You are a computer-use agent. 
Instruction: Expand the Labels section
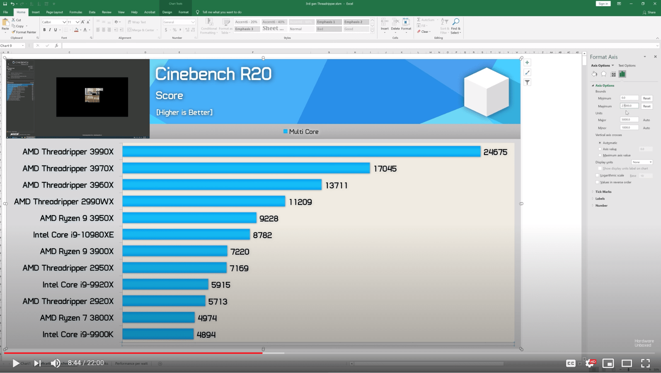(600, 199)
